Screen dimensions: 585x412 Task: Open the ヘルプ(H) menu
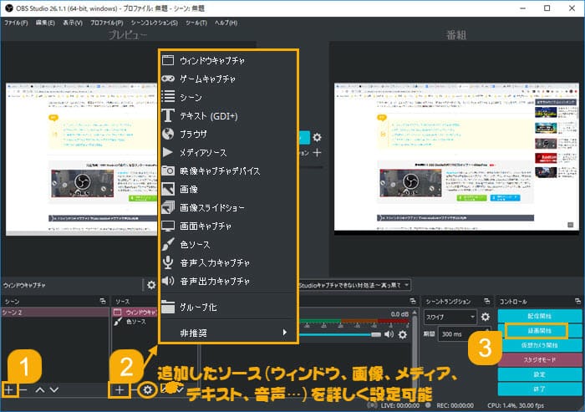pyautogui.click(x=226, y=23)
